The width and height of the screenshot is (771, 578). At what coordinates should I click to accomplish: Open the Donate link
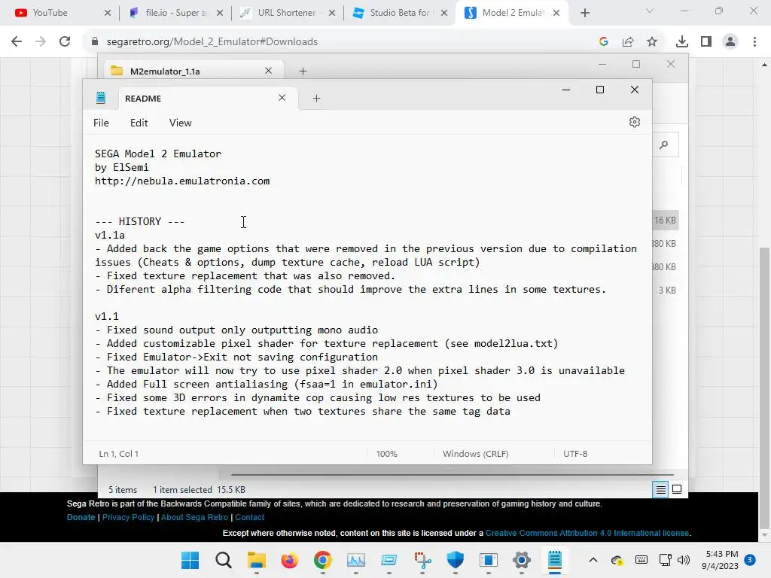coord(81,517)
